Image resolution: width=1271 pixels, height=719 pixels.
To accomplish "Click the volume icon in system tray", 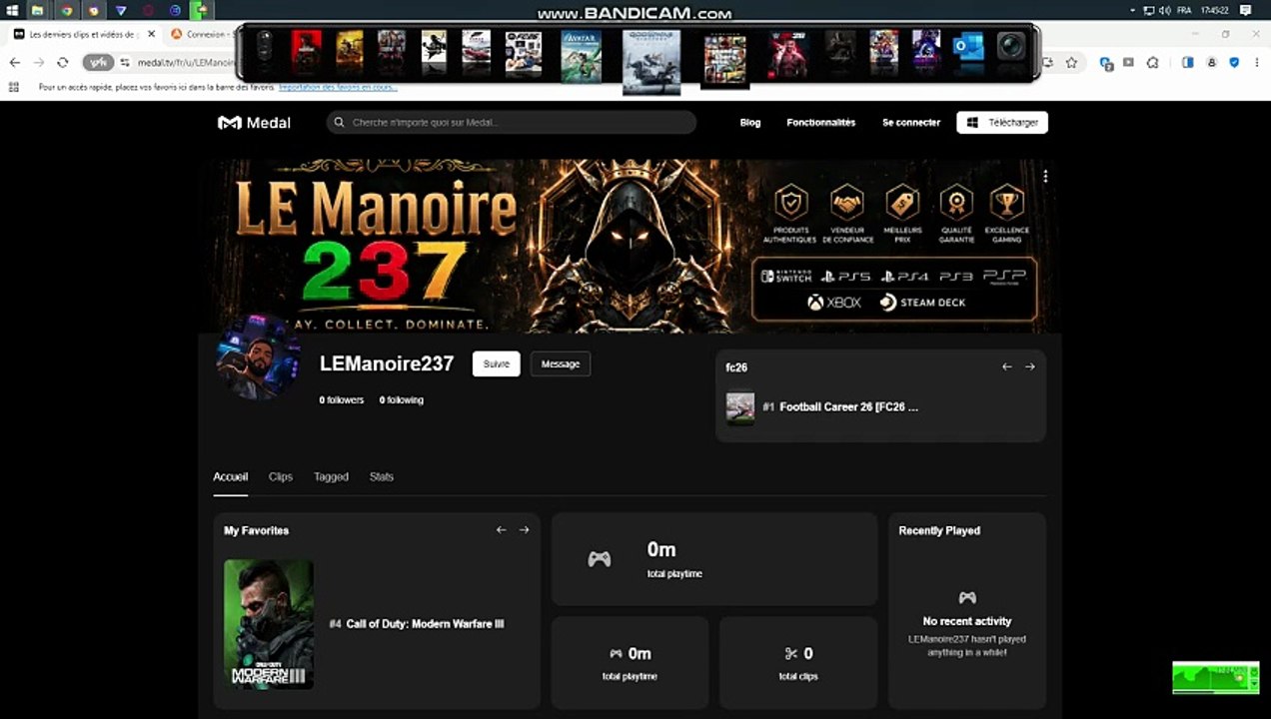I will [x=1163, y=10].
